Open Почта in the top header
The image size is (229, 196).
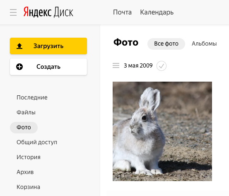click(123, 12)
